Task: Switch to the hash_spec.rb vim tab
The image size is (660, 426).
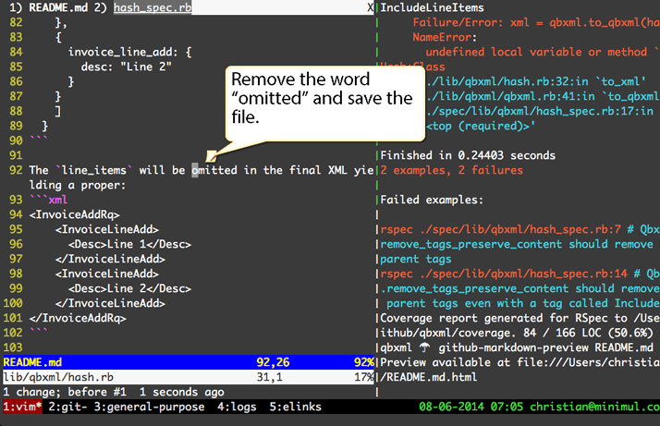Action: [153, 7]
